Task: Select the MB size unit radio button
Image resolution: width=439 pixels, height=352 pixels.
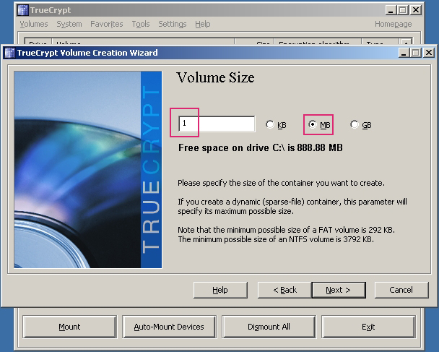Action: 319,125
